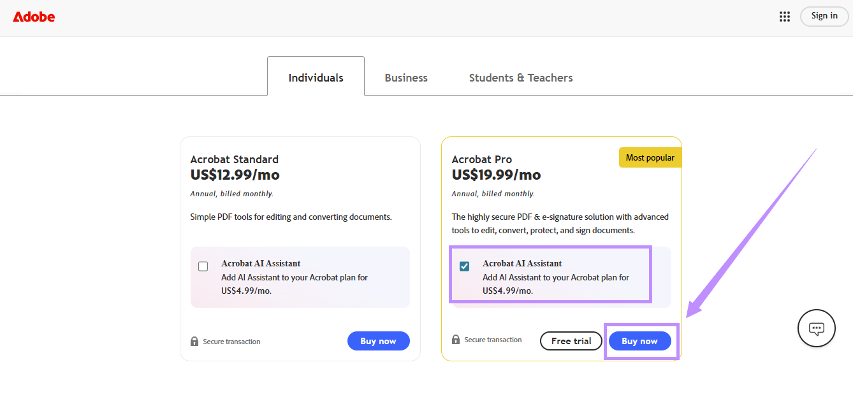
Task: Uncheck AI Assistant checkbox for Acrobat Pro
Action: pyautogui.click(x=464, y=266)
